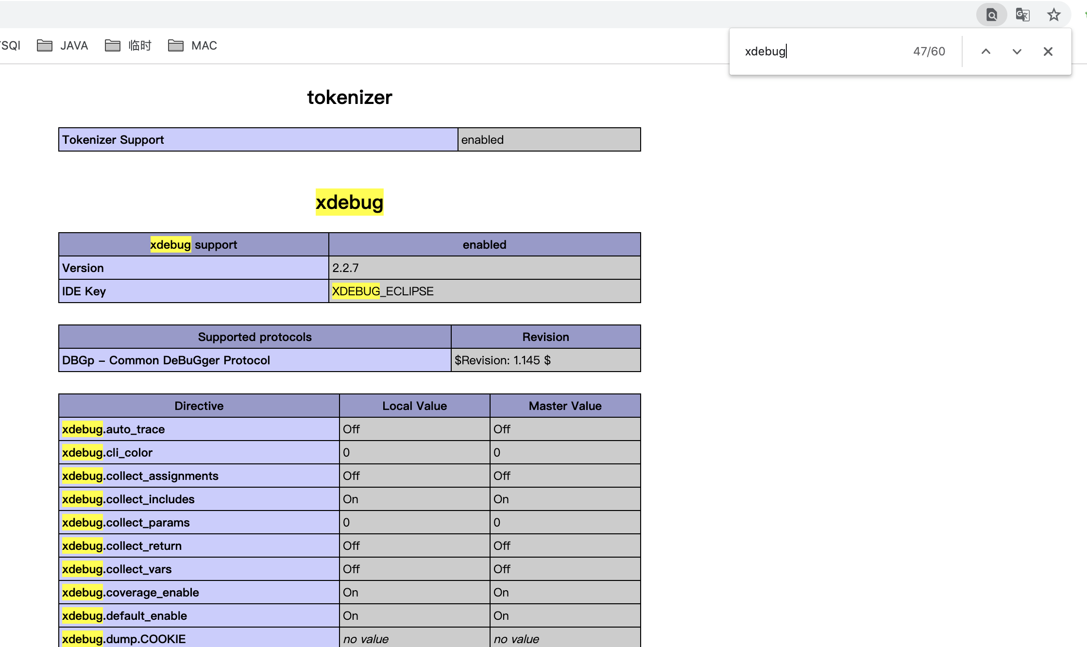
Task: Click the DBGp Common DeBuGger Protocol cell
Action: point(255,360)
